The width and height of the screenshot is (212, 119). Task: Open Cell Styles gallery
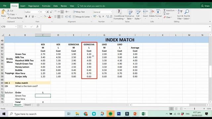pos(138,15)
